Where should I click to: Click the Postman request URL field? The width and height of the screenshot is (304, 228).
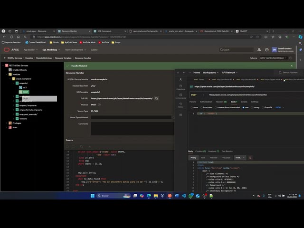(256, 95)
